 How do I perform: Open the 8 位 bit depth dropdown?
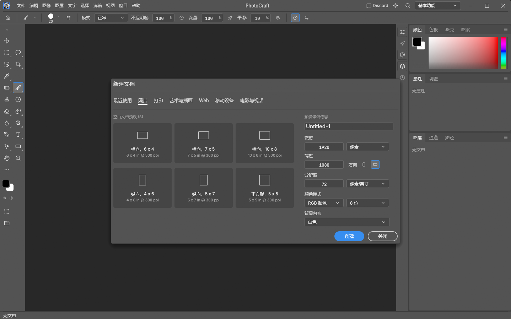367,203
